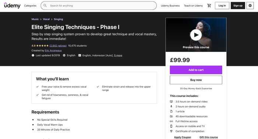The width and height of the screenshot is (258, 139).
Task: Click the £99.99 price
Action: pos(180,60)
